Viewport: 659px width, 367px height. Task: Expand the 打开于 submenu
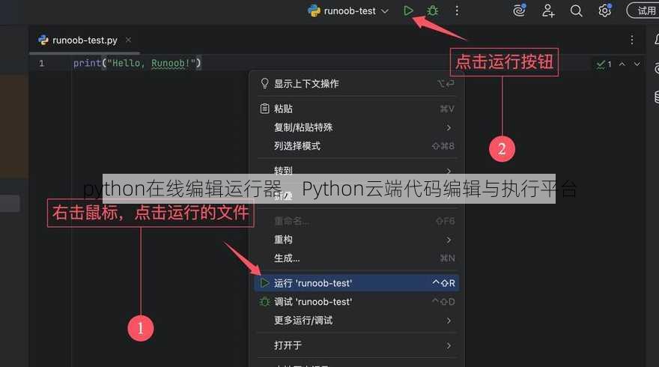(356, 345)
